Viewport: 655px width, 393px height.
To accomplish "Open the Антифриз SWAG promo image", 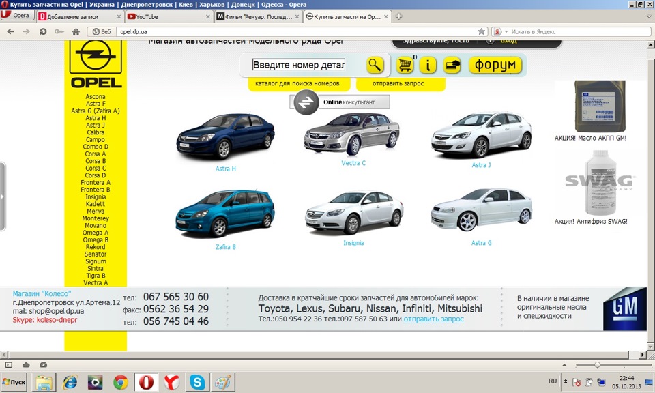I will [x=600, y=183].
